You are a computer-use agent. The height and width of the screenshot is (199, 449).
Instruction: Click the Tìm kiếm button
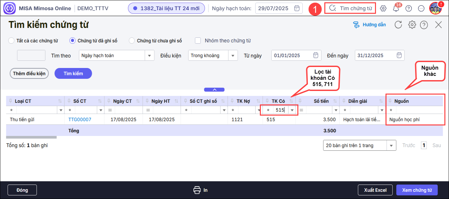coord(73,74)
